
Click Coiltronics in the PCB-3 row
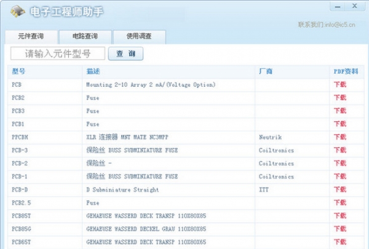click(x=276, y=150)
